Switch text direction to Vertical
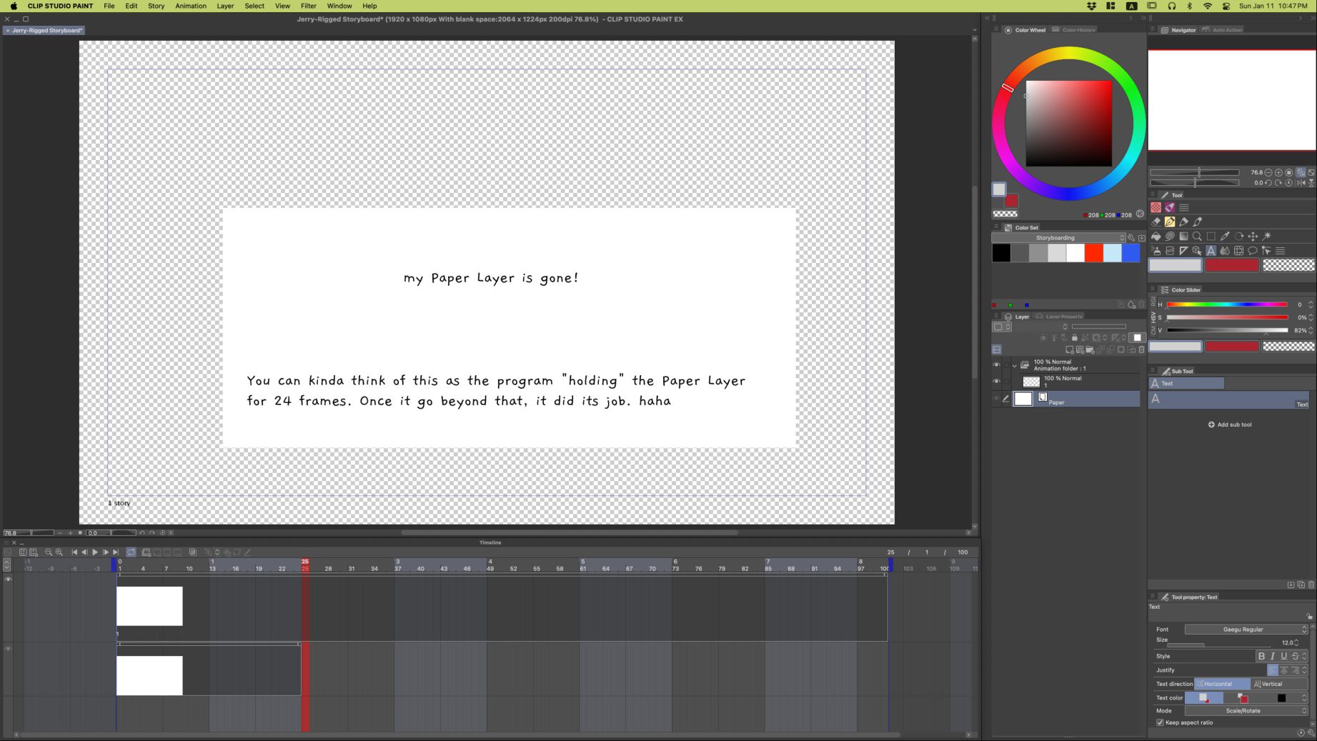The width and height of the screenshot is (1317, 741). click(x=1268, y=684)
